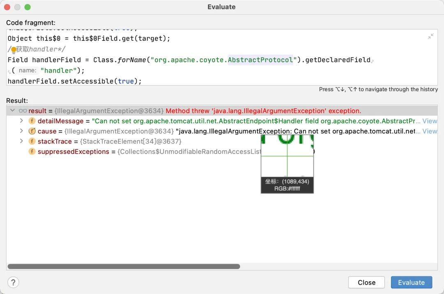Expand the cause field
Viewport: 444px width, 294px height.
coord(21,131)
